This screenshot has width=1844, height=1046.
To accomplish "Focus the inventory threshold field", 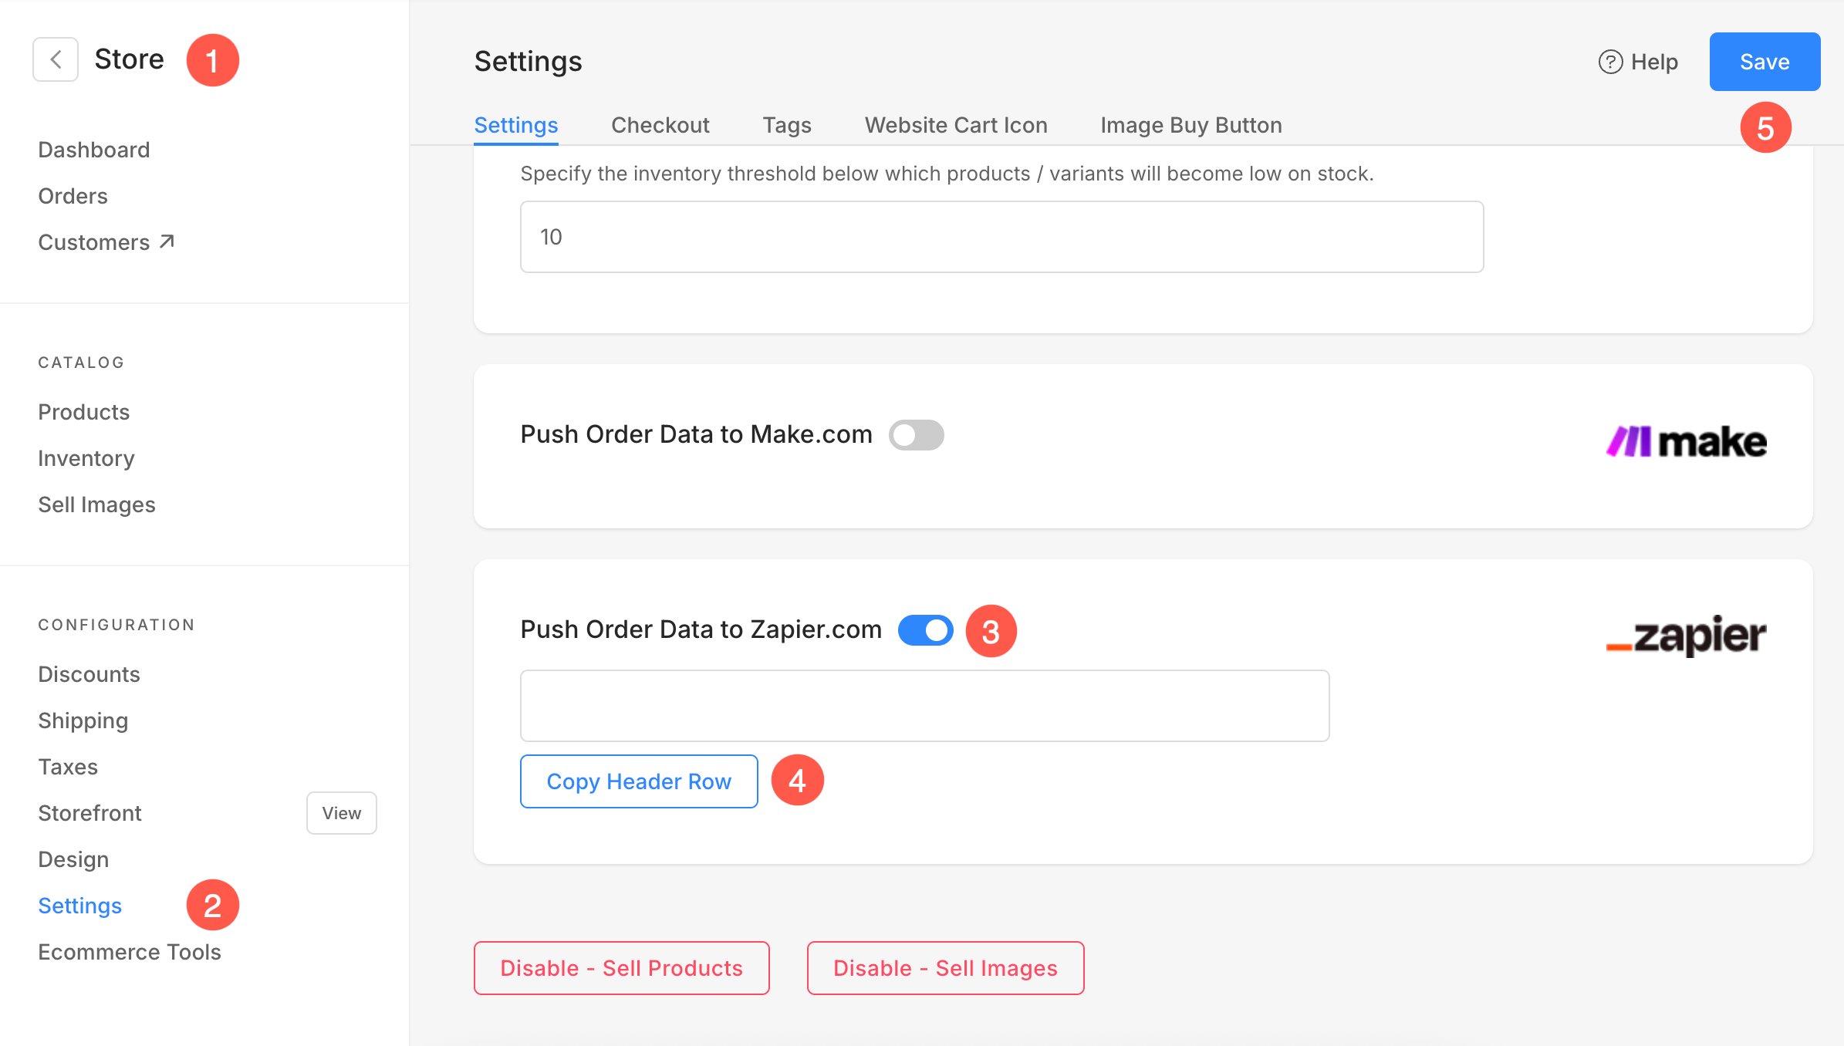I will [1001, 237].
